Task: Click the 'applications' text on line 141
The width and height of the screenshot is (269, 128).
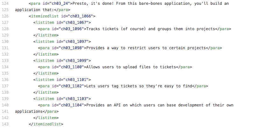Action: [x=29, y=111]
